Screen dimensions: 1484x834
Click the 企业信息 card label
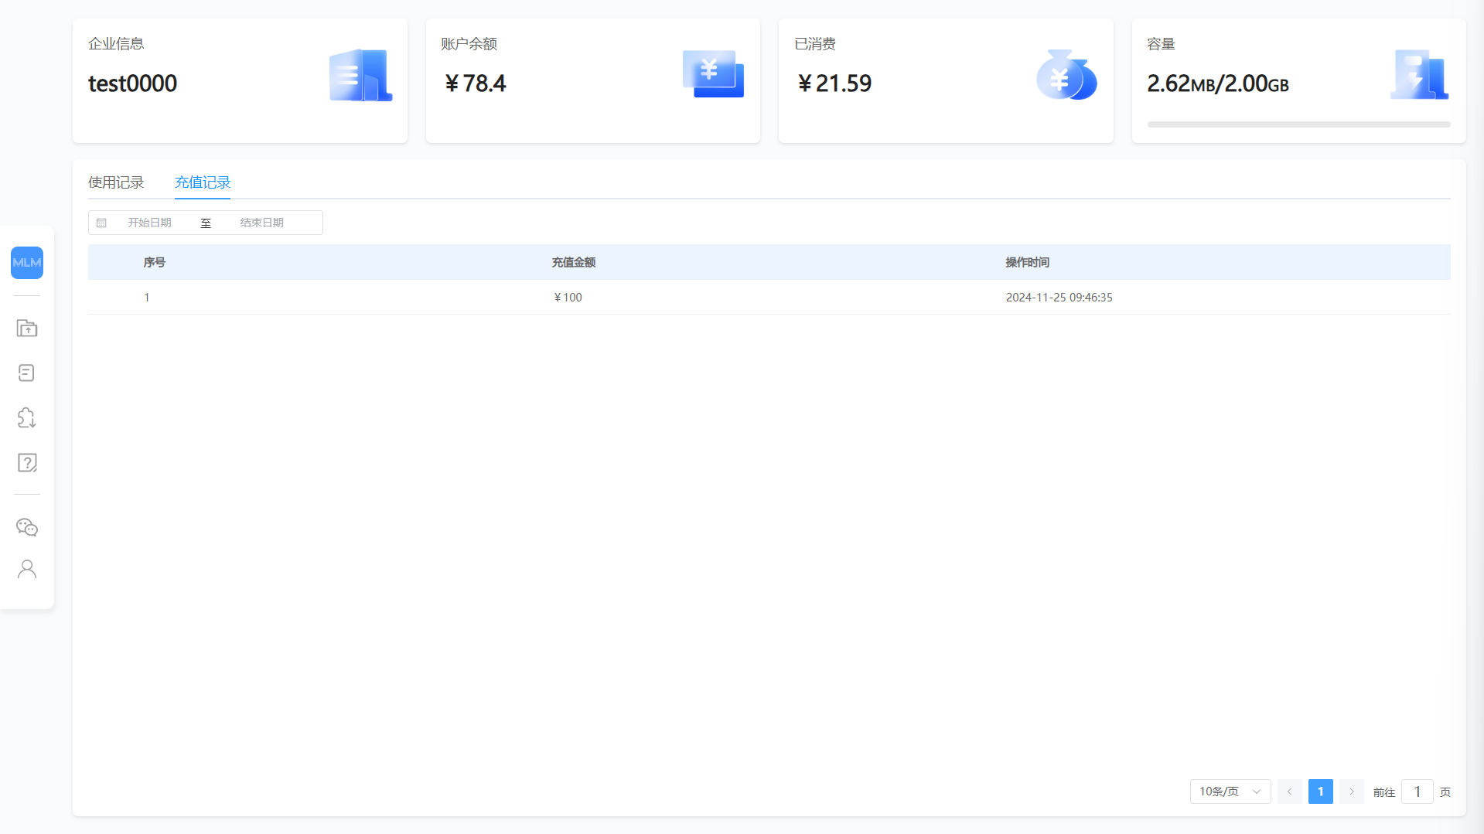(116, 44)
